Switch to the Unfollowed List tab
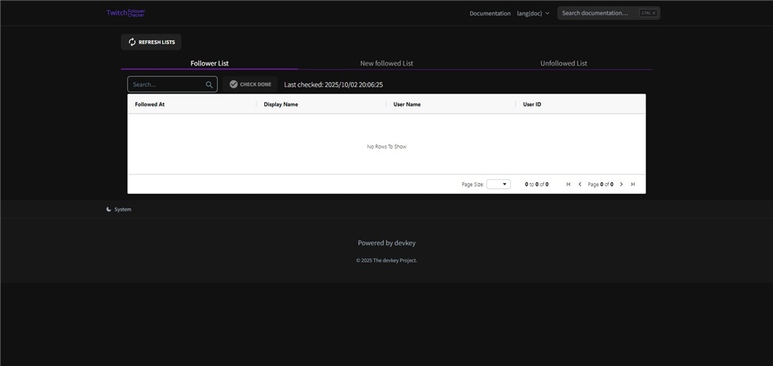 564,63
